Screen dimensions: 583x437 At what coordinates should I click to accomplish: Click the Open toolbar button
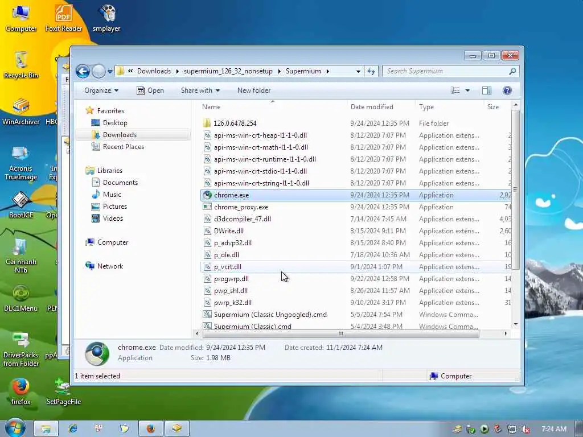pyautogui.click(x=150, y=90)
